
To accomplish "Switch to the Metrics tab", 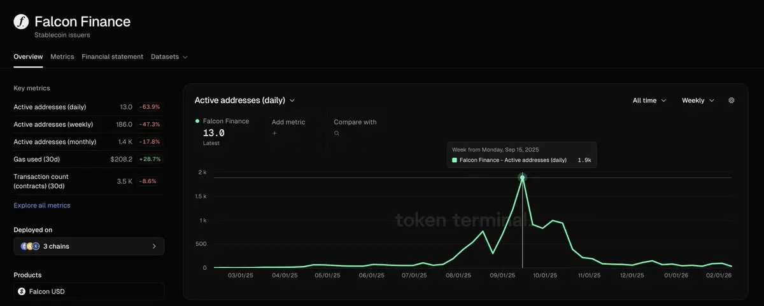I will [x=62, y=57].
